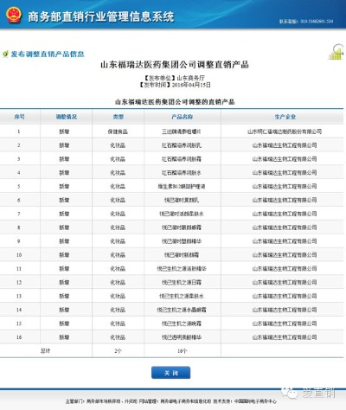The width and height of the screenshot is (346, 410).
Task: Click the bar chart icon at top right
Action: point(336,52)
